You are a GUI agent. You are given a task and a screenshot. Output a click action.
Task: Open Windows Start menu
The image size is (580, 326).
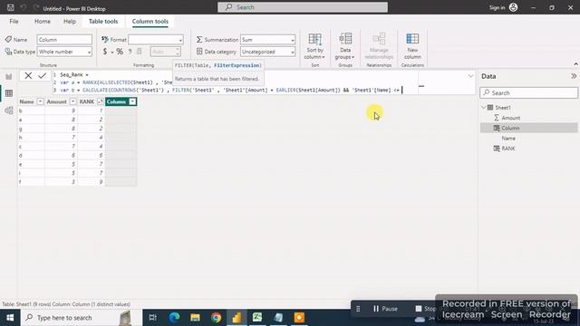pos(10,318)
